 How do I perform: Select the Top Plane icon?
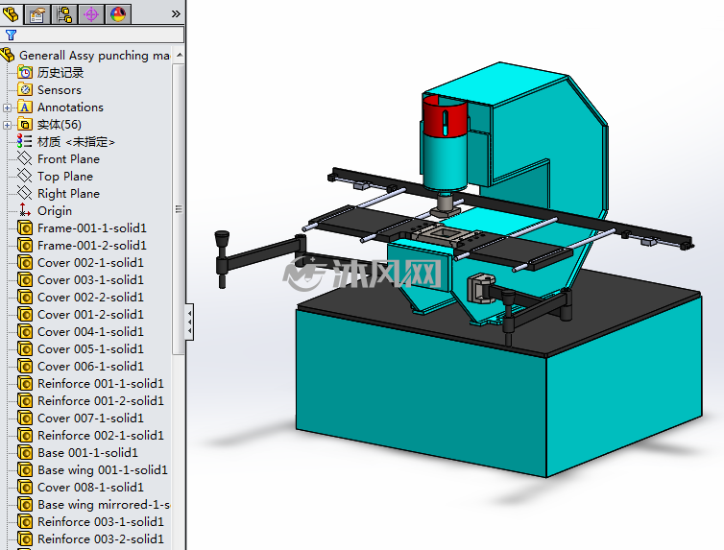(x=24, y=176)
